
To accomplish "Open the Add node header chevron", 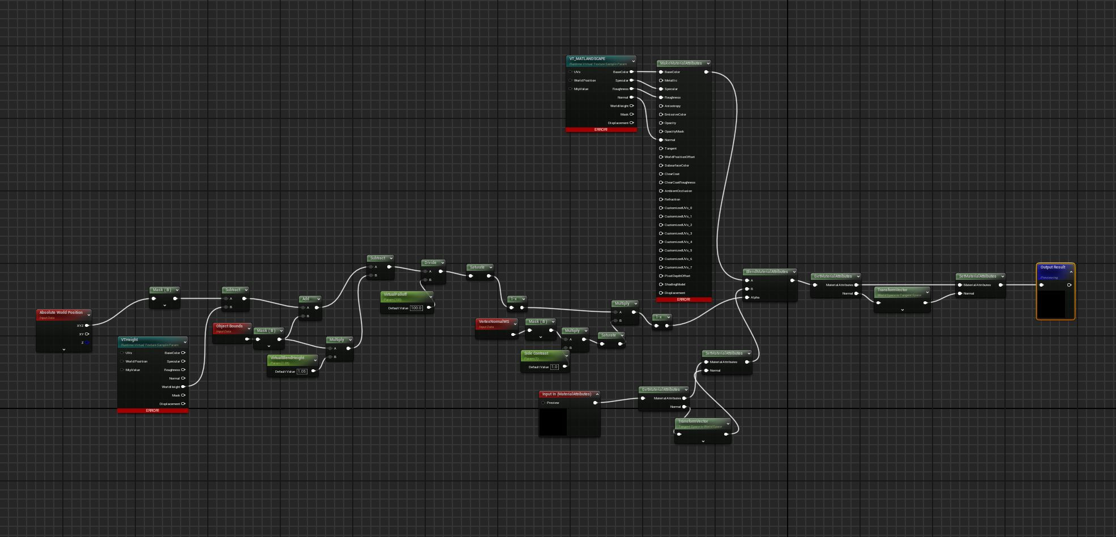I will 318,299.
